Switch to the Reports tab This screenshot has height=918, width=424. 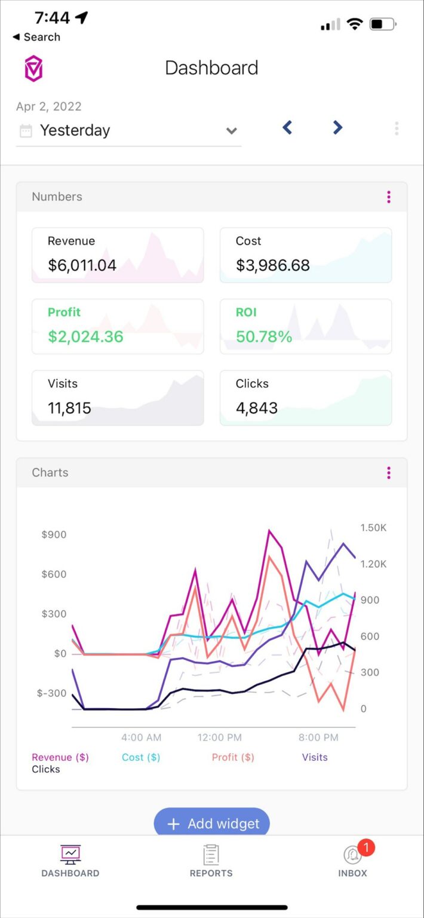211,861
